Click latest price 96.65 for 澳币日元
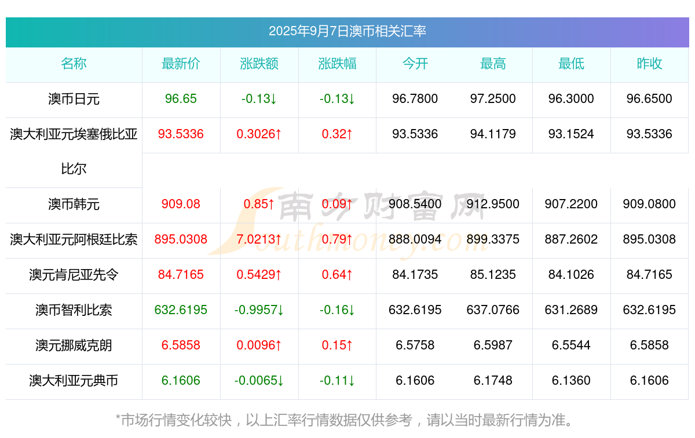The image size is (695, 438). coord(181,99)
